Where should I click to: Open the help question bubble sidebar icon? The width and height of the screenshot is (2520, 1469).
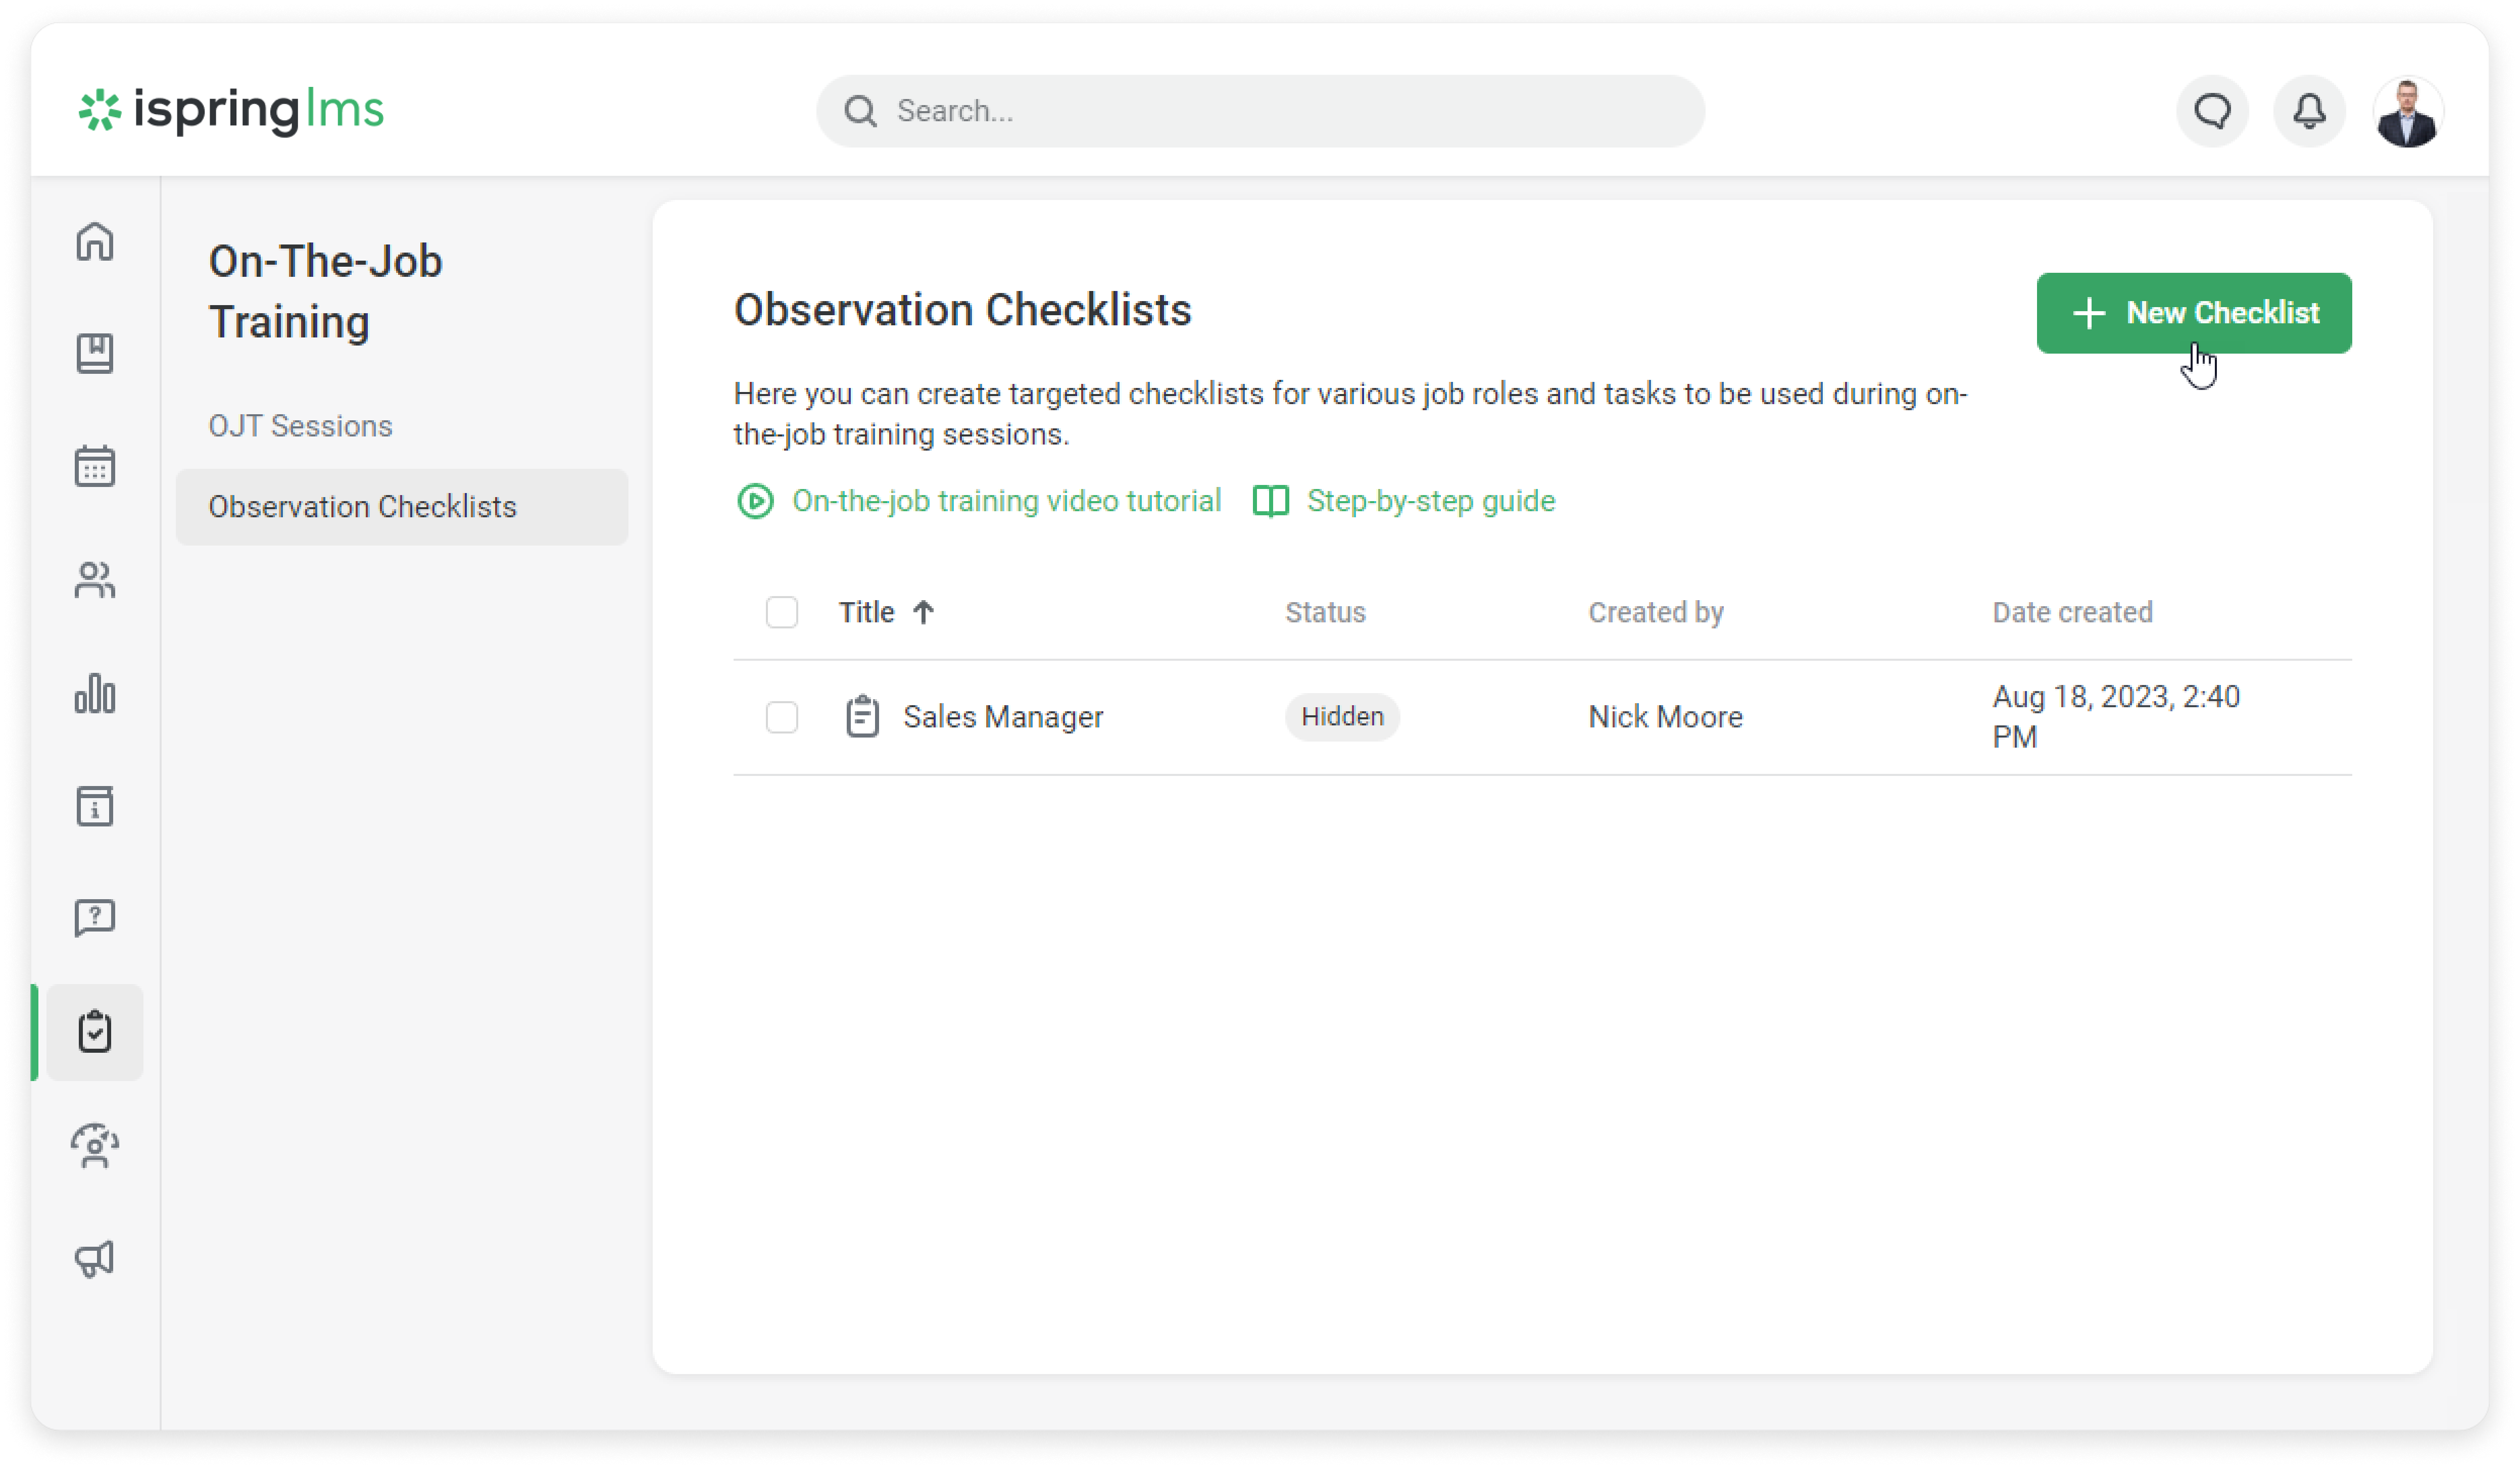95,918
